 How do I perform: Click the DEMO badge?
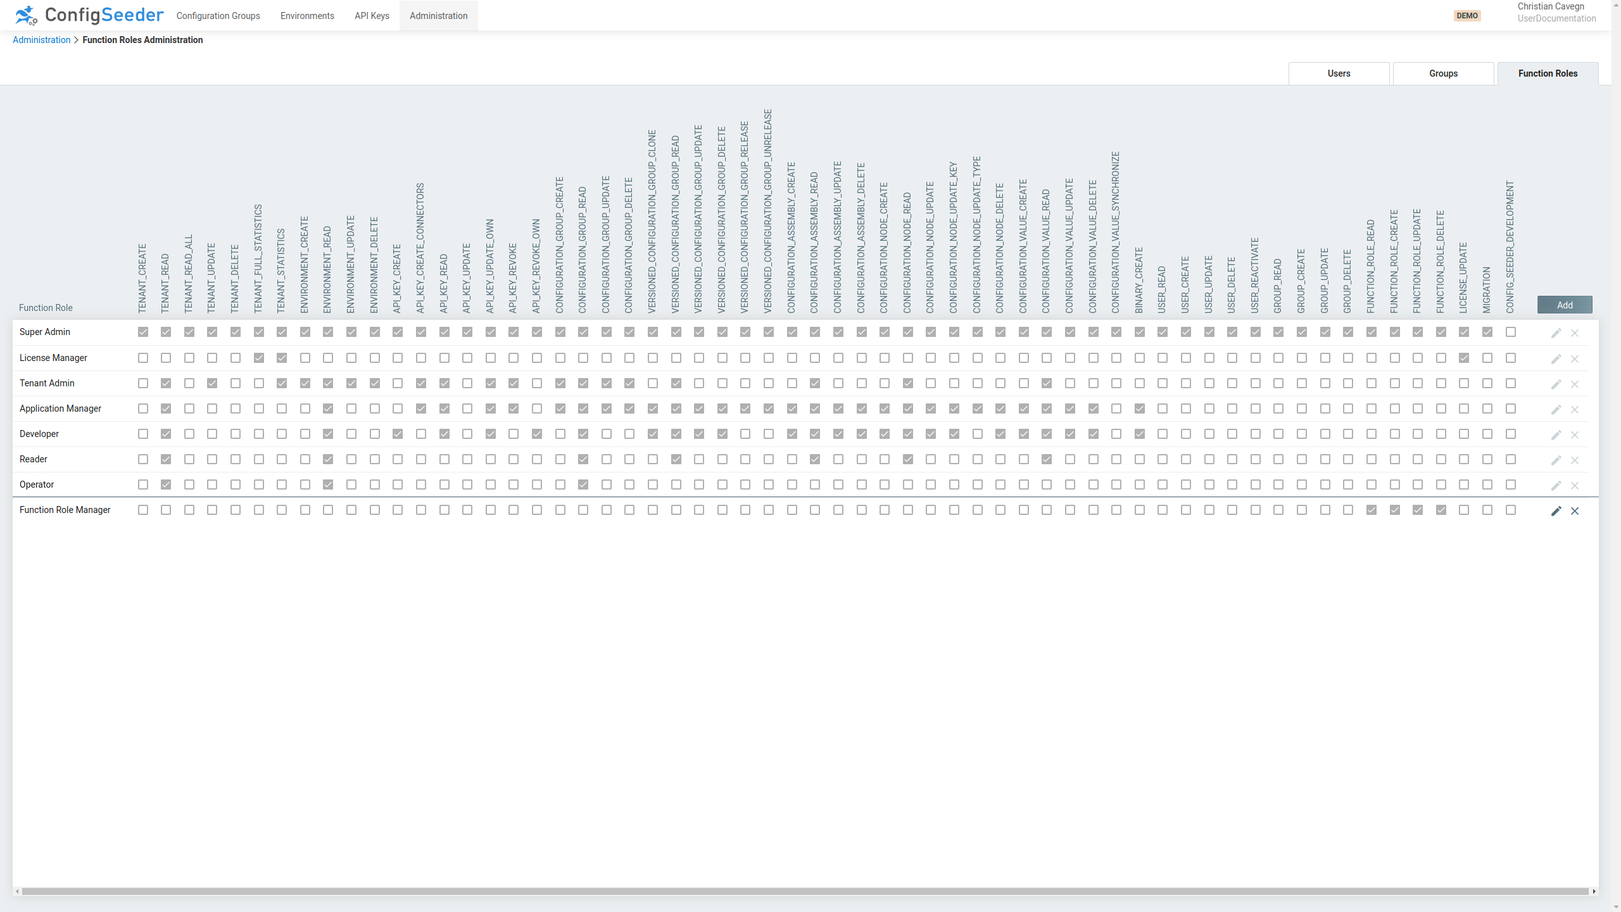1467,15
